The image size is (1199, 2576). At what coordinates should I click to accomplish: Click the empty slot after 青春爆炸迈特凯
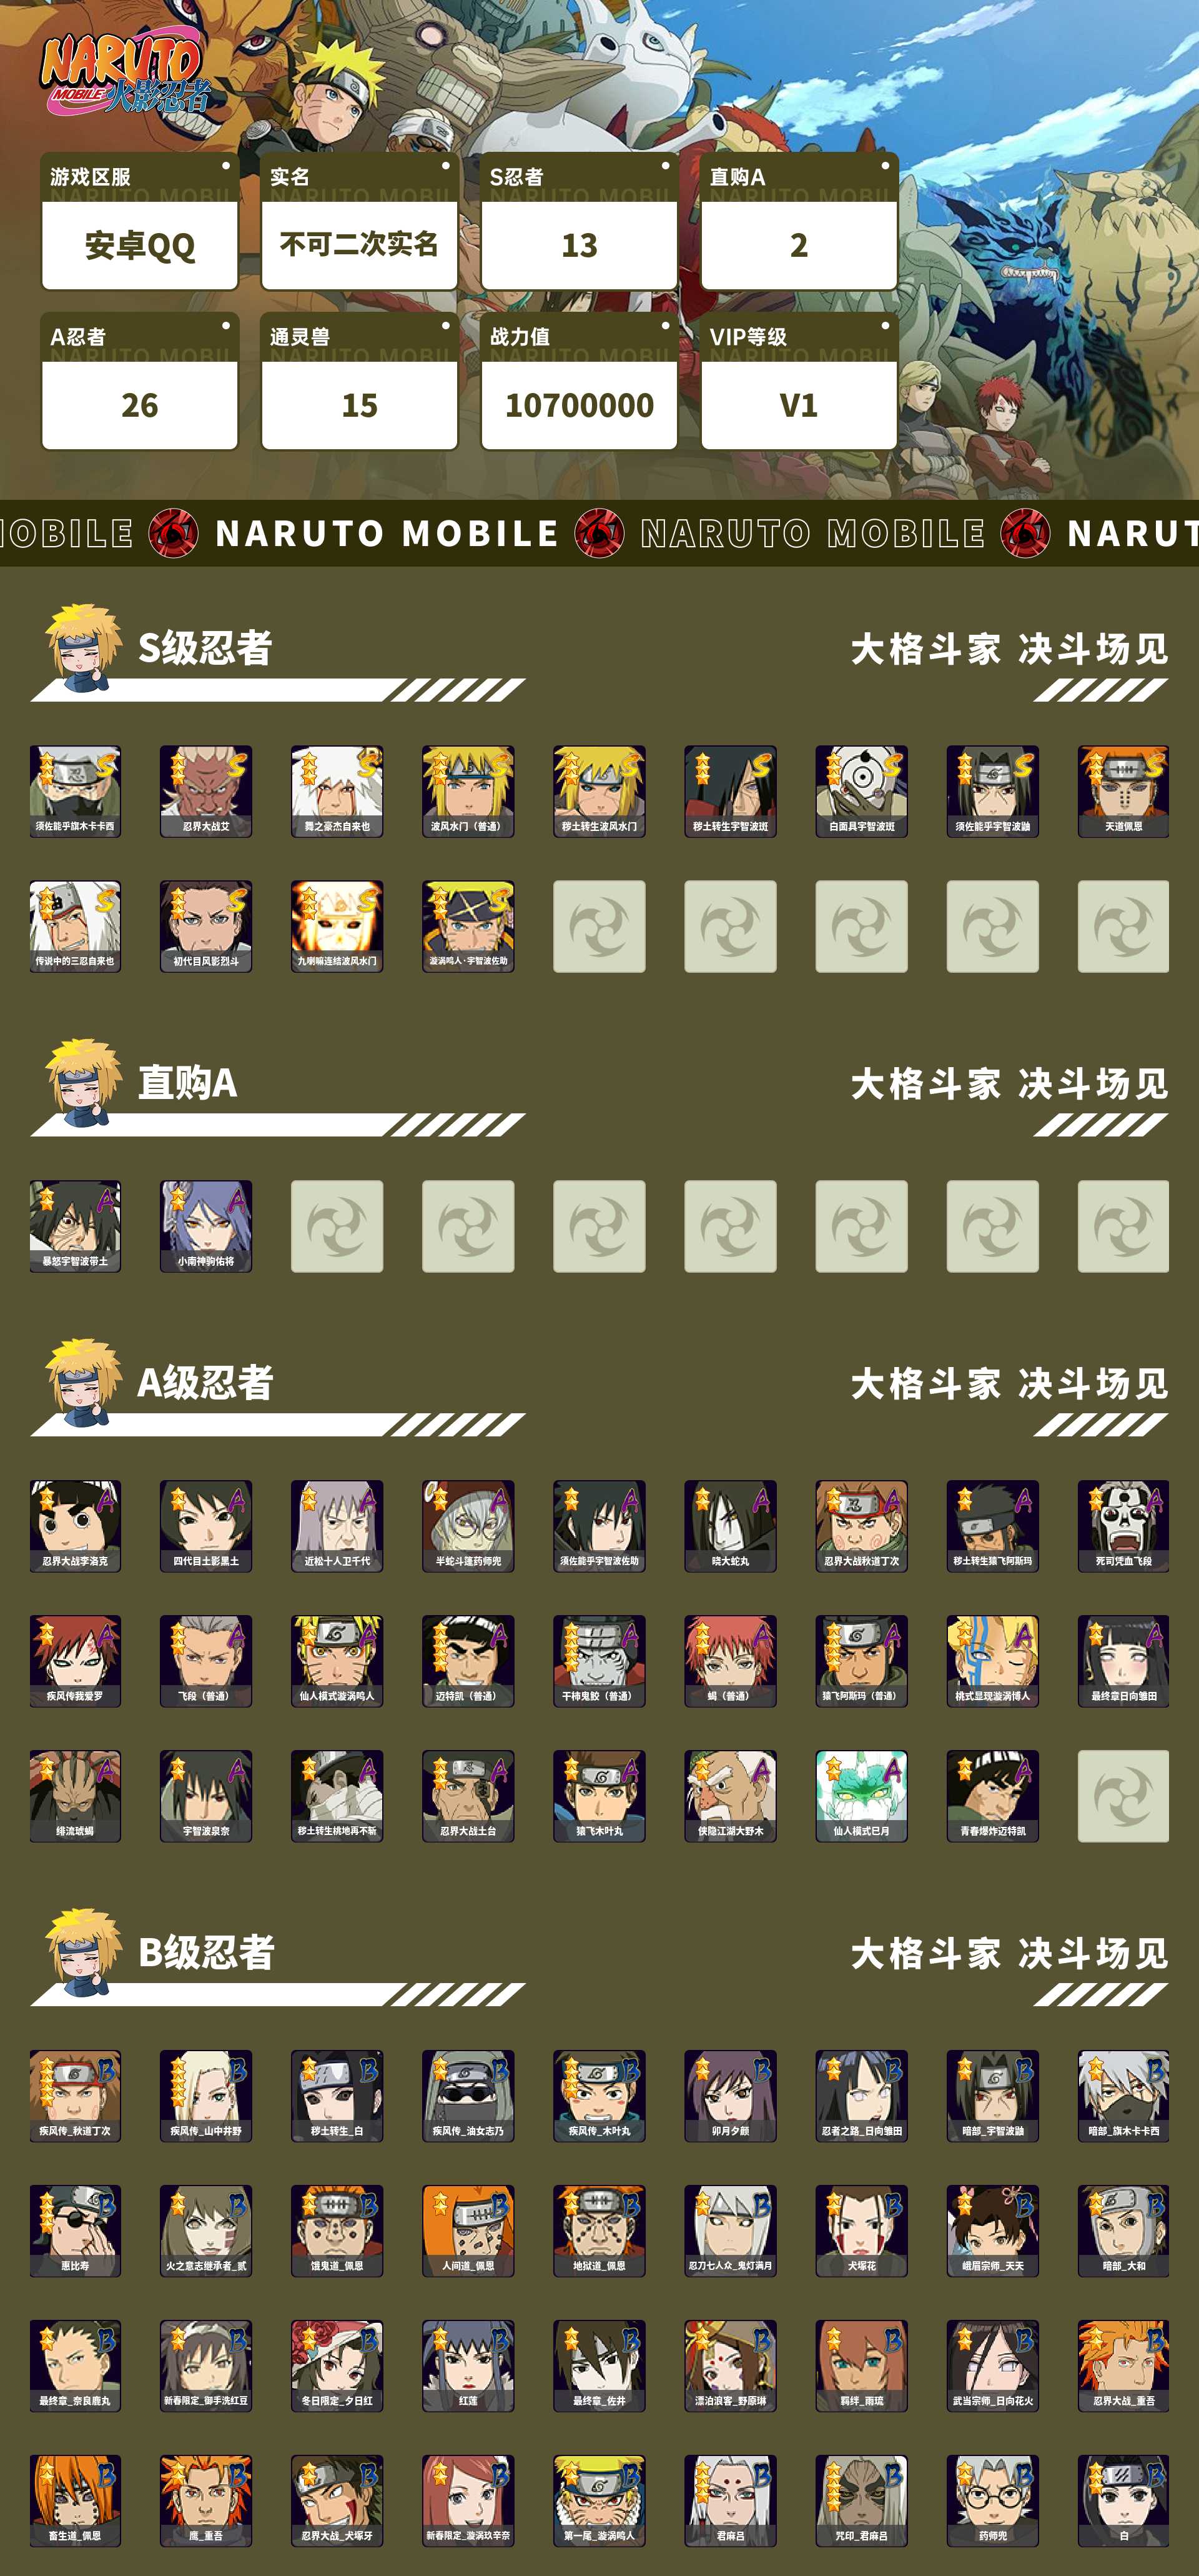click(1123, 1796)
